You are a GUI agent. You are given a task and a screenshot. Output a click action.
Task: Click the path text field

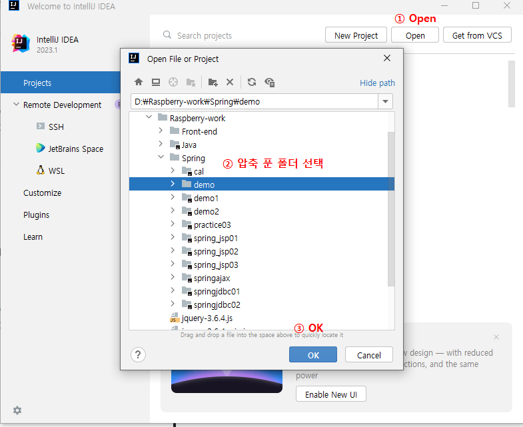(254, 101)
